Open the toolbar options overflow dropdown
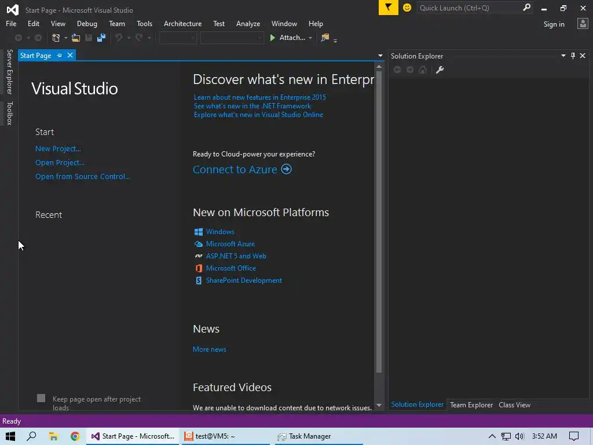Screen dimensions: 593x445 pos(335,40)
